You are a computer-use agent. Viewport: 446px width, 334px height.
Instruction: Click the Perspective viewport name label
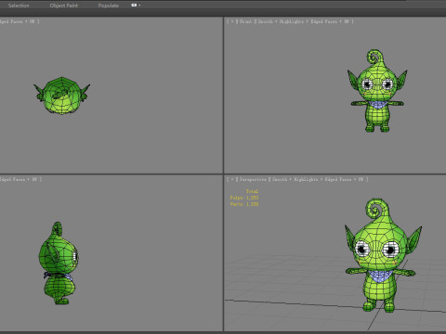[253, 179]
